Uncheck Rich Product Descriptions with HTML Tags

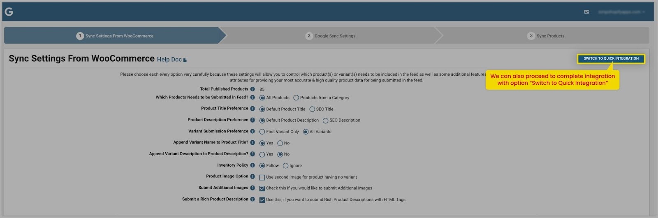point(262,200)
